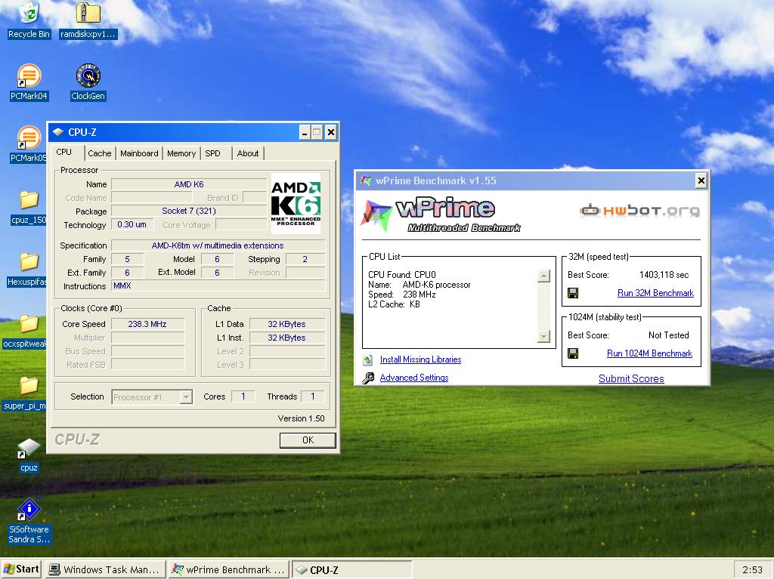The height and width of the screenshot is (580, 774).
Task: Click the Start button on the taskbar
Action: (x=21, y=569)
